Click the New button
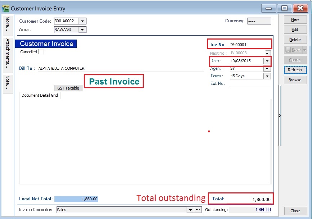 tap(295, 19)
